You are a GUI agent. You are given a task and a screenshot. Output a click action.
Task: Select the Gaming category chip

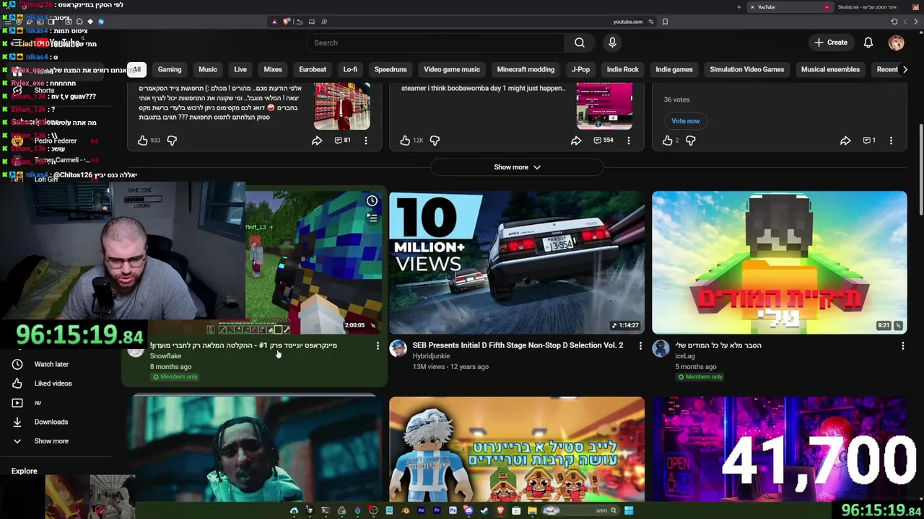click(170, 69)
